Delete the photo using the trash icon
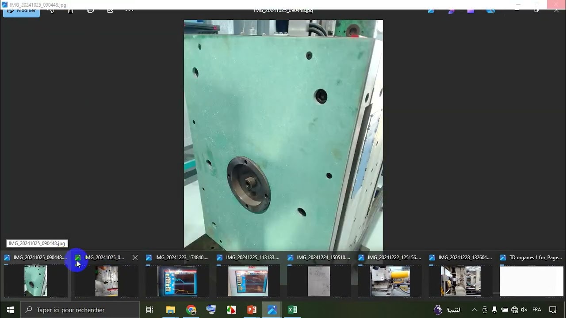The image size is (566, 318). coord(70,11)
